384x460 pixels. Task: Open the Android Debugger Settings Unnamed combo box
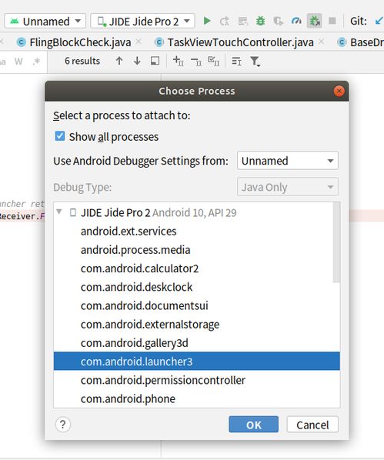288,161
